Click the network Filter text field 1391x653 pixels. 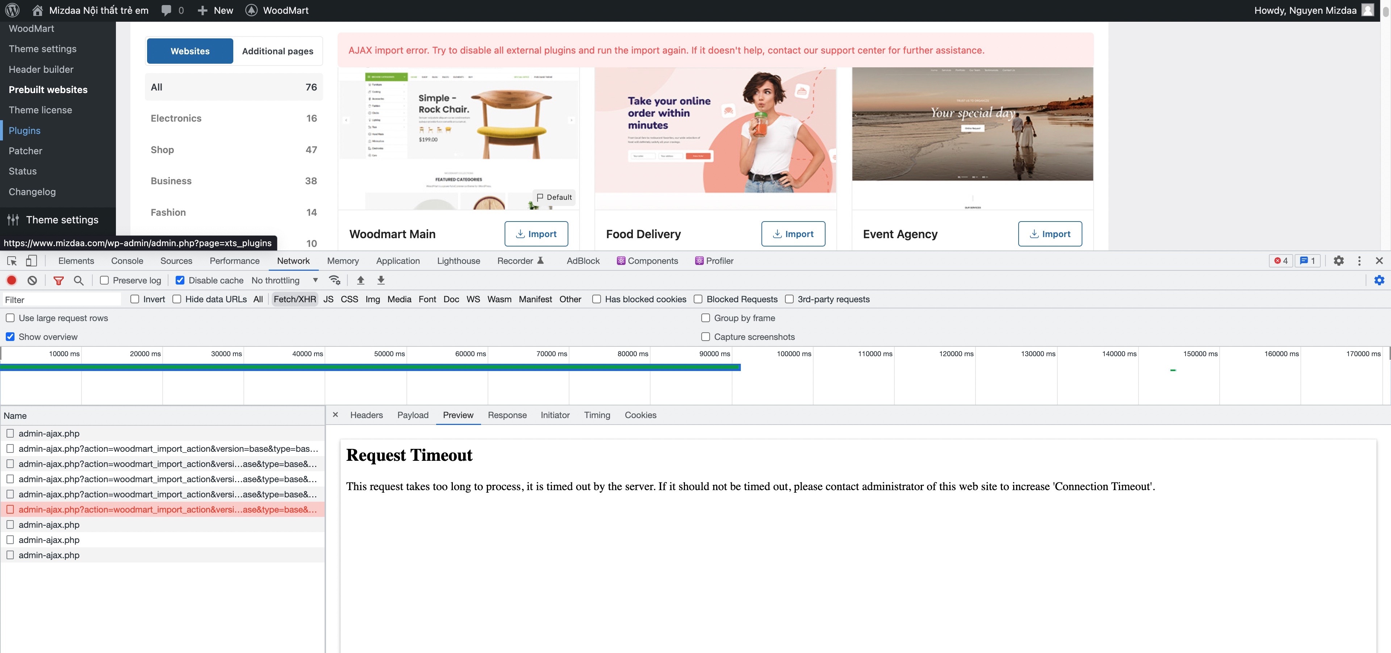click(x=61, y=299)
